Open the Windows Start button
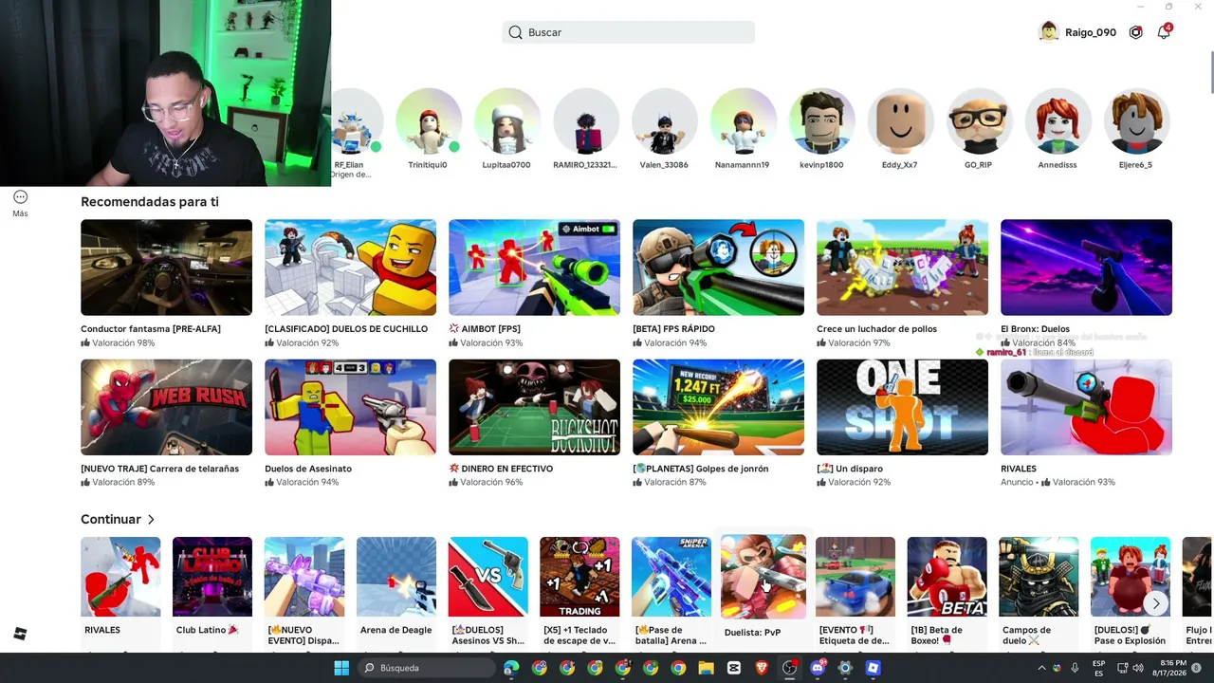The height and width of the screenshot is (683, 1214). (341, 668)
